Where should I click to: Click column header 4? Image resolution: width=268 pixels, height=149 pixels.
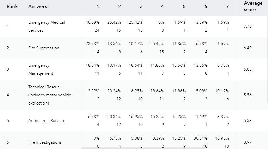162,7
